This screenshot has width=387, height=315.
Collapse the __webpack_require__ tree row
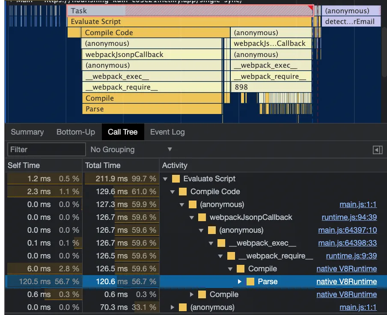coord(220,256)
